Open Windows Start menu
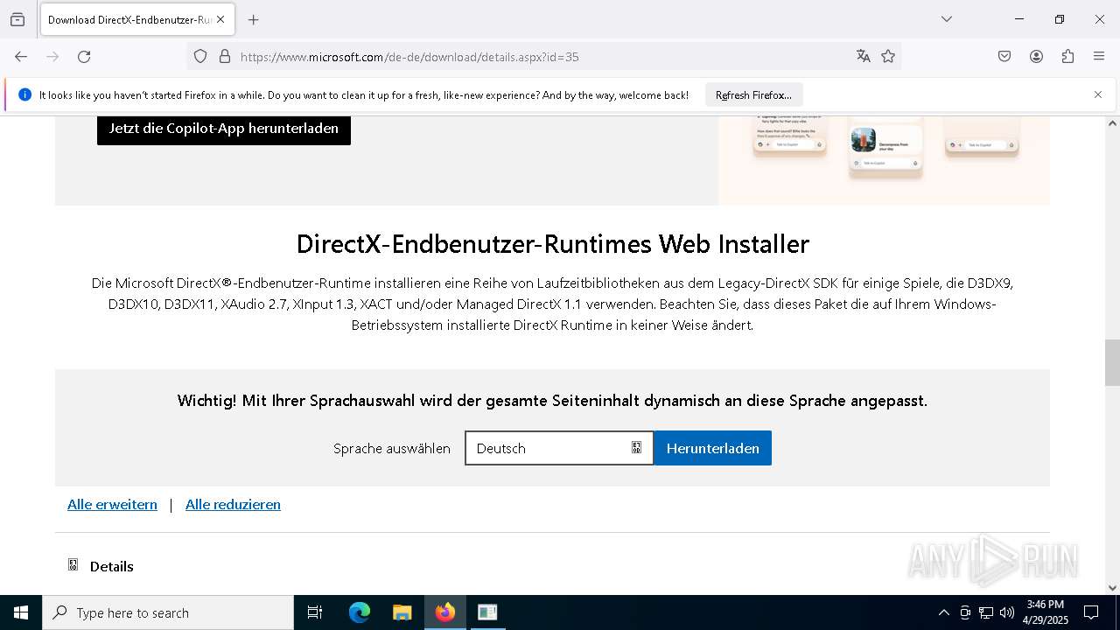This screenshot has height=630, width=1120. coord(21,612)
